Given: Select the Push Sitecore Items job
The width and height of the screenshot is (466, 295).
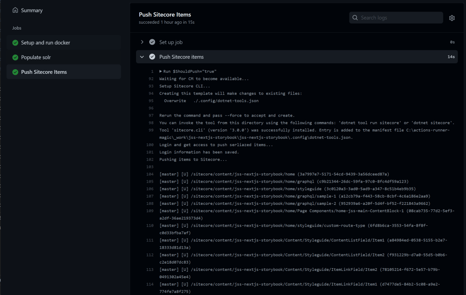Looking at the screenshot, I should coord(44,72).
